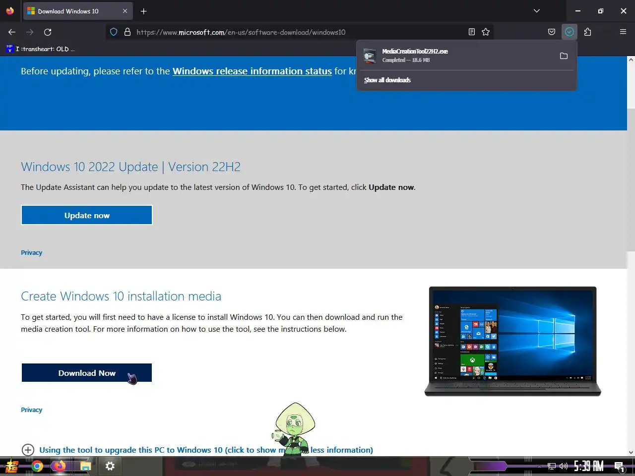Open a new tab
This screenshot has width=635, height=476.
143,11
